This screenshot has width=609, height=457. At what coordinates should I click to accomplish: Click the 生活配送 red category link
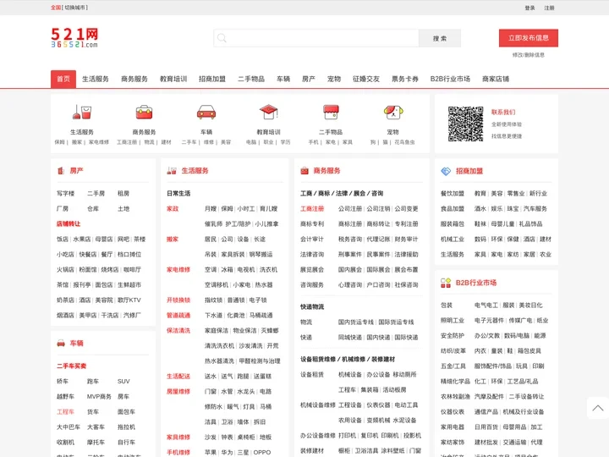coord(178,376)
